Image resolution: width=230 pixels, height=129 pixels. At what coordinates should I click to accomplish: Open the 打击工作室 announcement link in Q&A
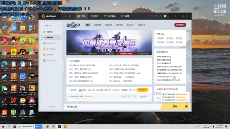168,80
